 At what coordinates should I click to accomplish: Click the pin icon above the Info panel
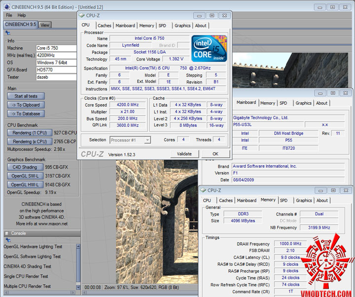pyautogui.click(x=8, y=33)
